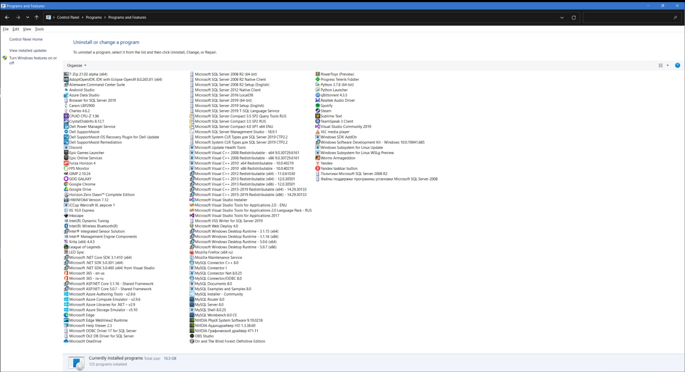Change your view with the view icon

660,65
